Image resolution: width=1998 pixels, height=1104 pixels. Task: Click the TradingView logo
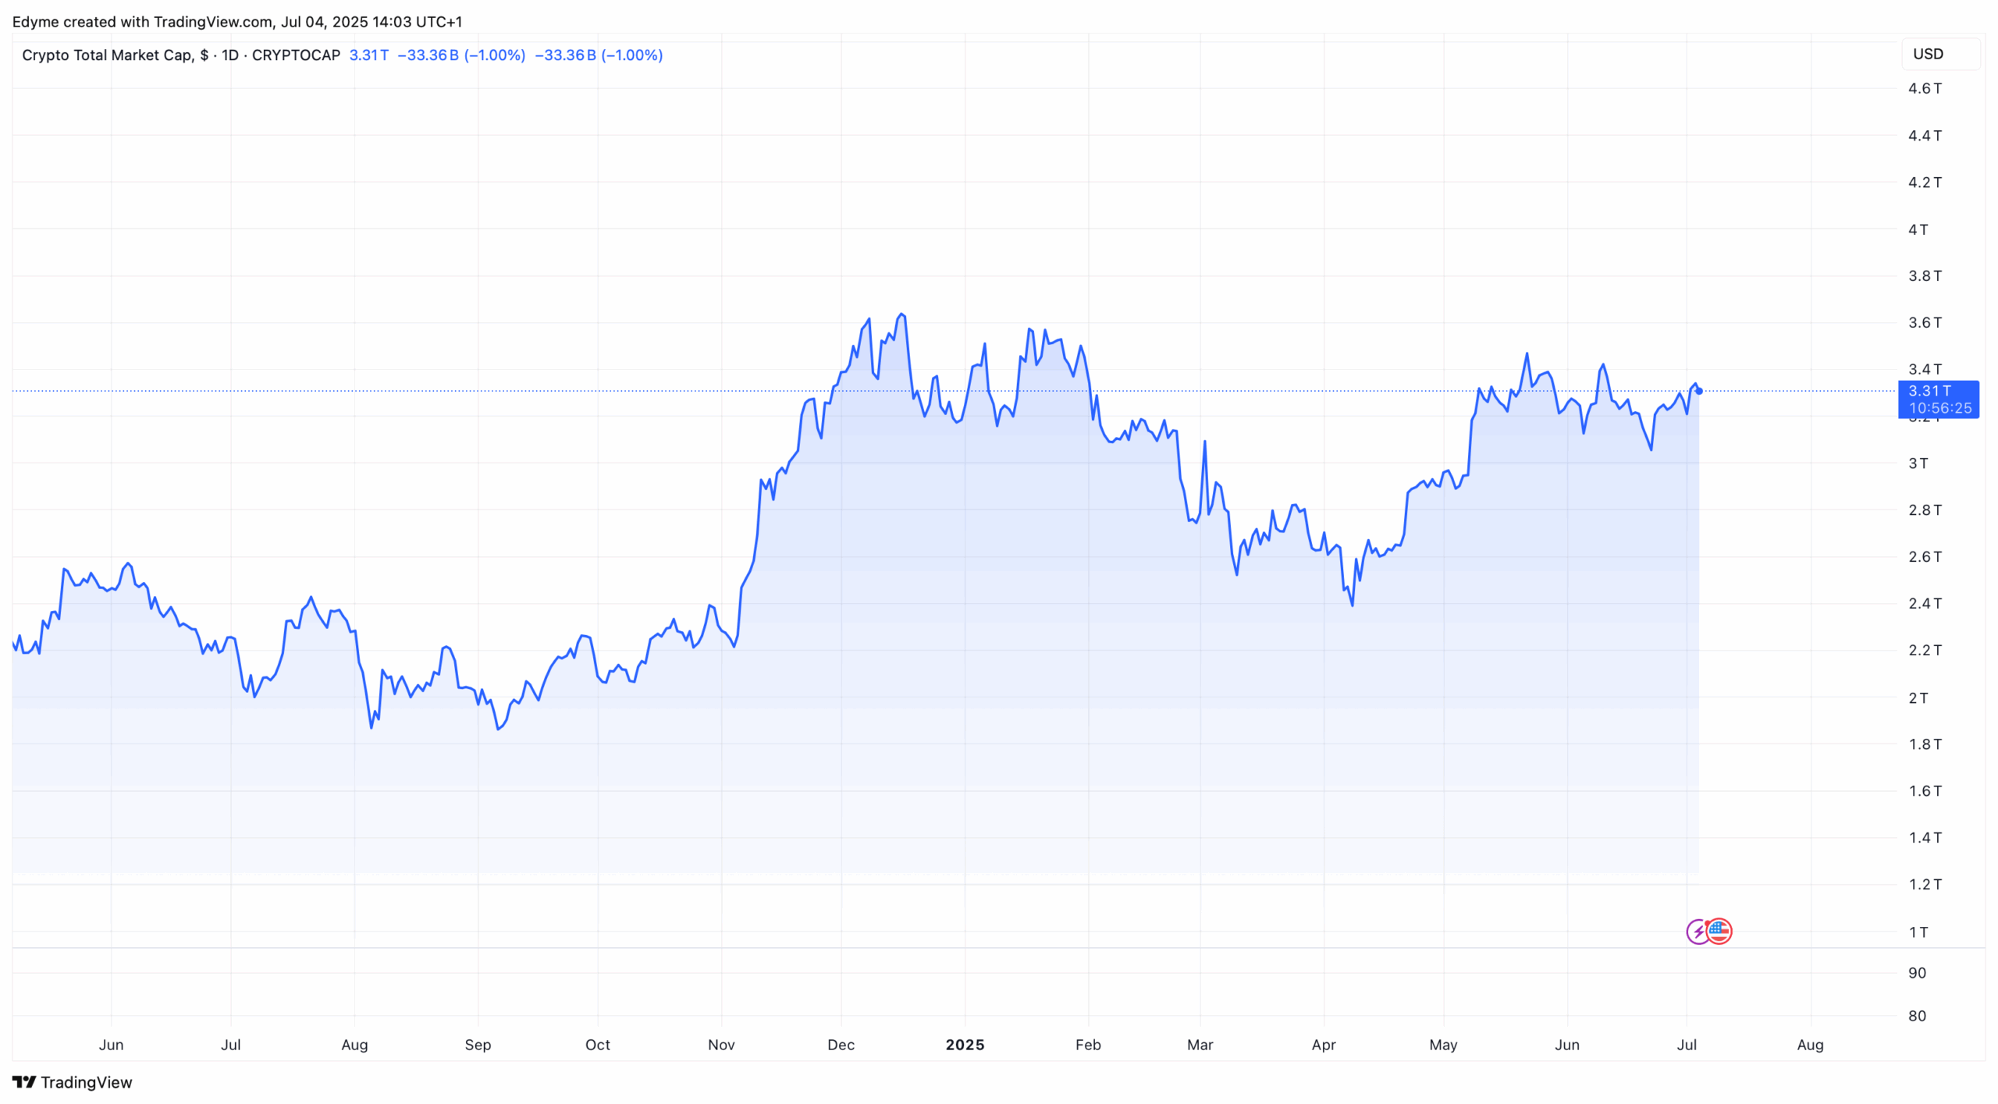pyautogui.click(x=72, y=1082)
